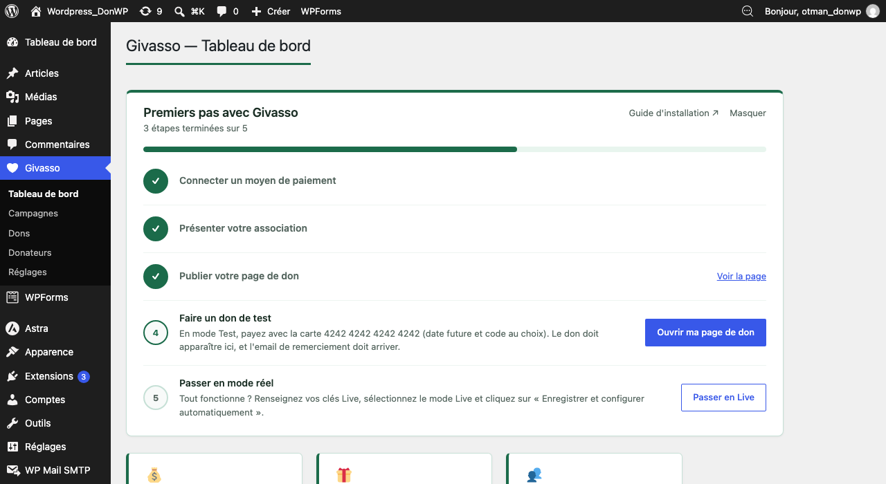Click the Commentaires bubble icon in sidebar
This screenshot has height=484, width=886.
pyautogui.click(x=12, y=145)
